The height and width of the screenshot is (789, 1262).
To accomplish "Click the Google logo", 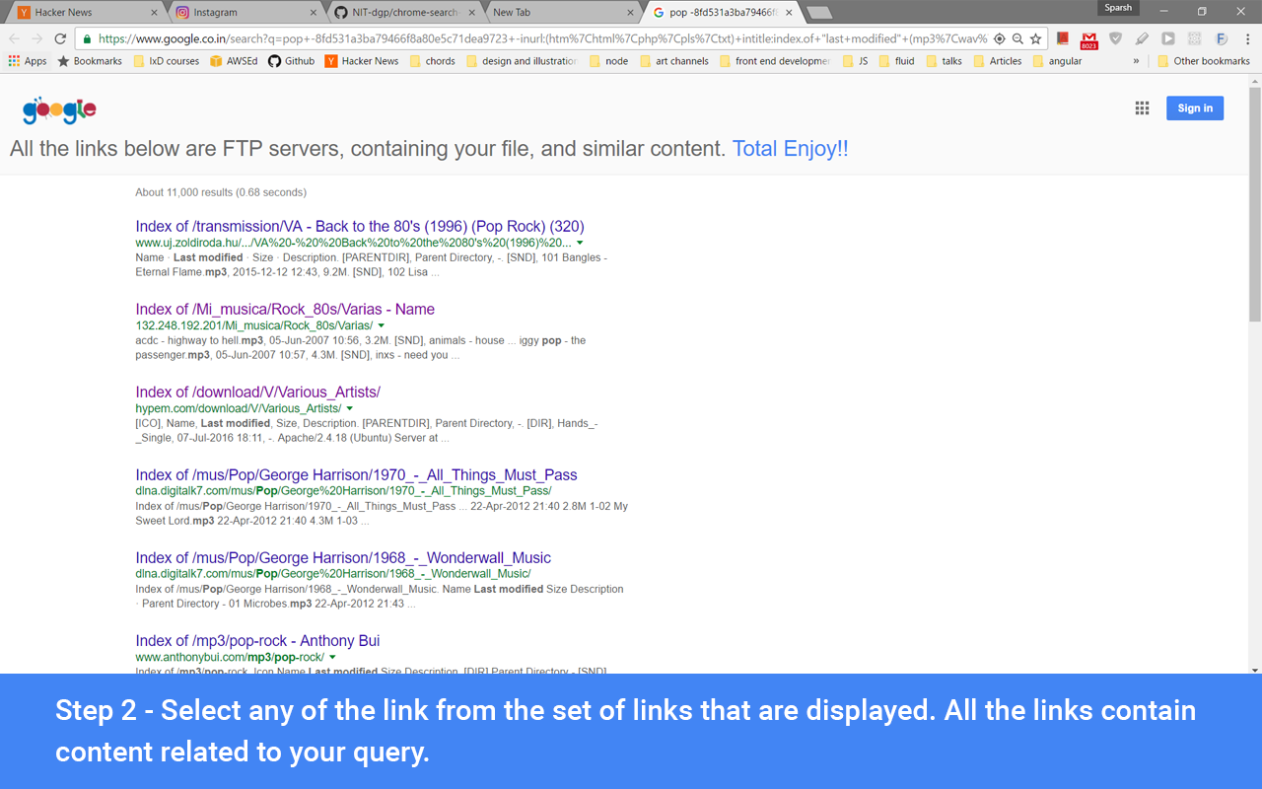I will click(x=59, y=110).
